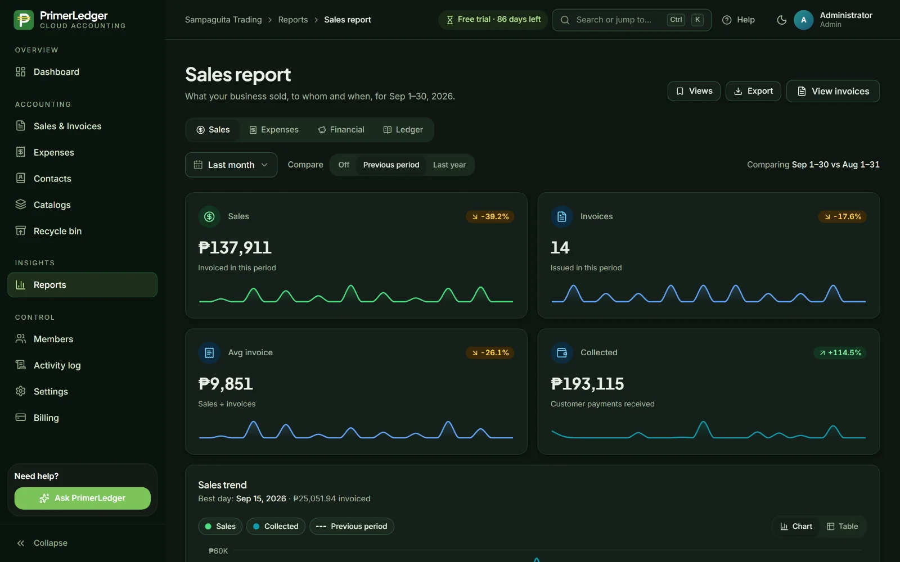The image size is (900, 562).
Task: Click the PrimerLedger logo icon
Action: click(x=24, y=20)
